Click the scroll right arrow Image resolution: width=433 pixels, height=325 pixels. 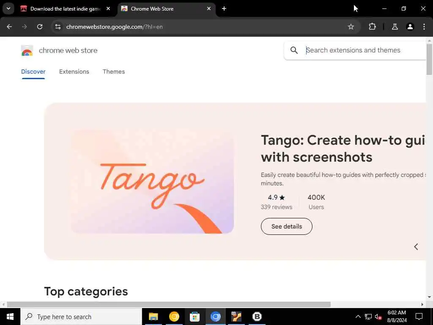tap(422, 304)
